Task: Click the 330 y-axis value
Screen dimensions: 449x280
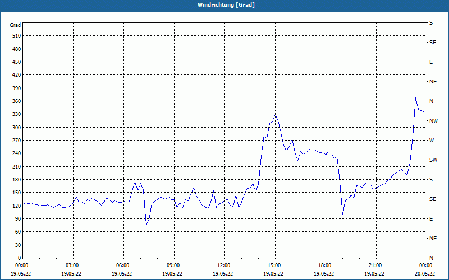Action: click(17, 114)
